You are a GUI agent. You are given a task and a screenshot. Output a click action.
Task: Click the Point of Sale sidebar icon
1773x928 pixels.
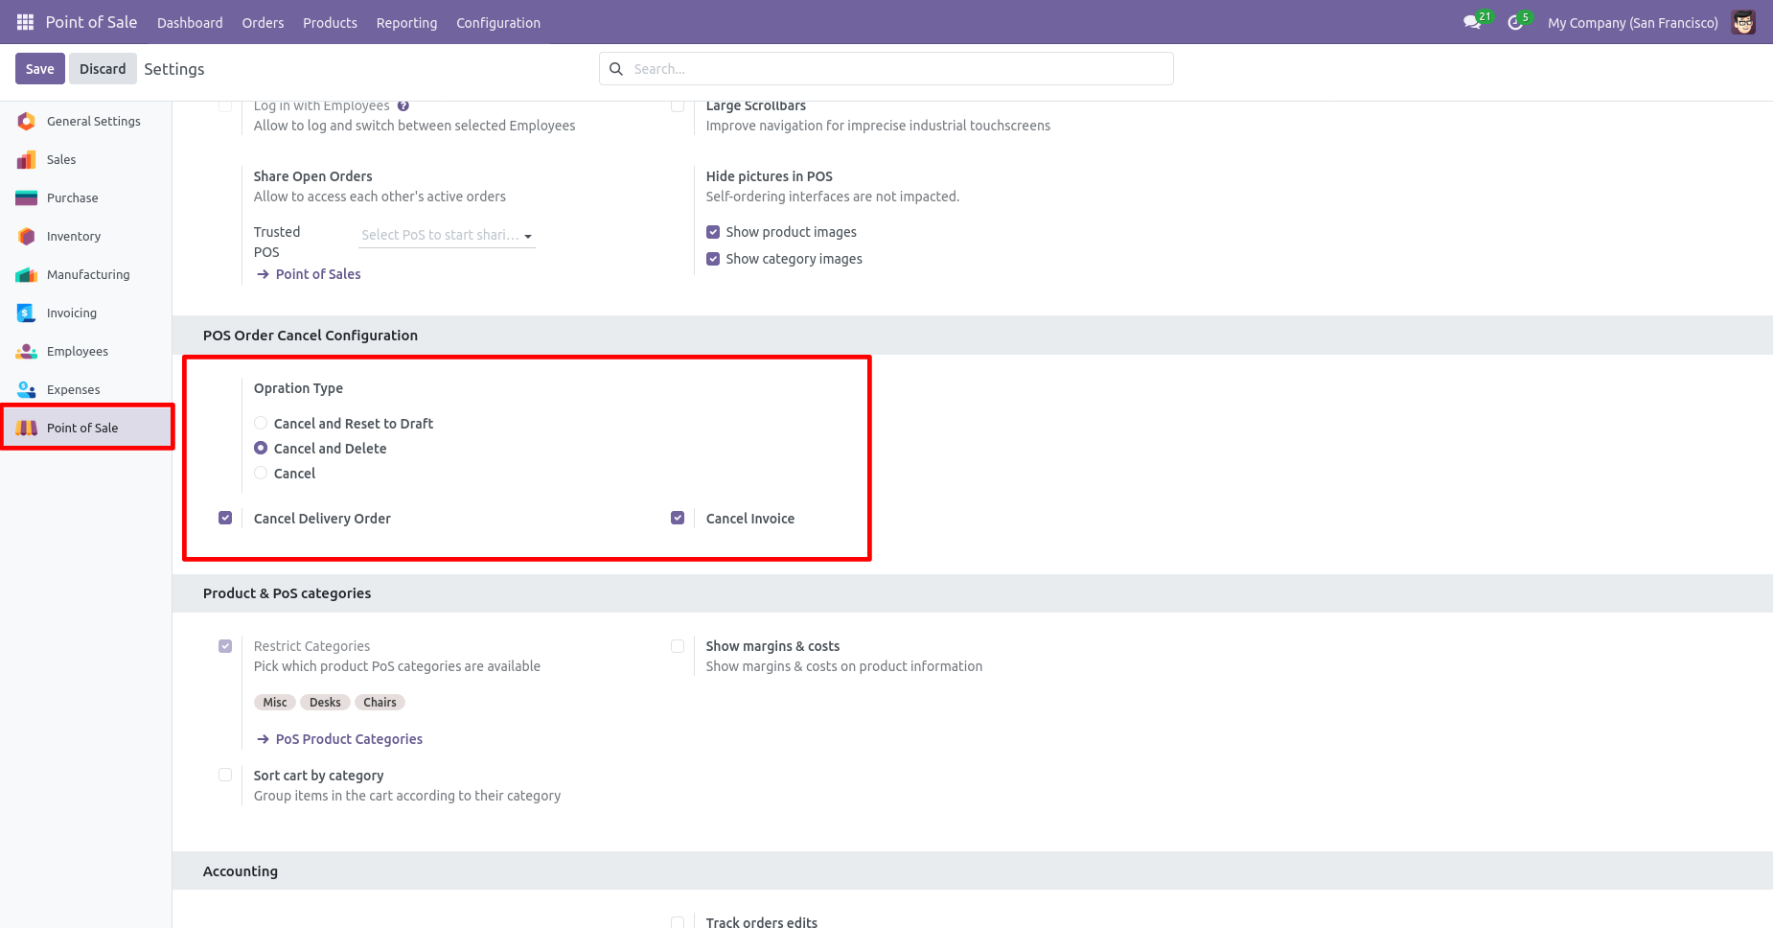pyautogui.click(x=27, y=428)
